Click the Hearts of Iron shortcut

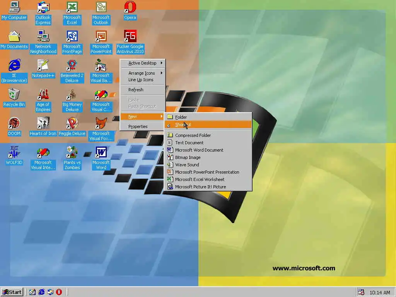(43, 127)
